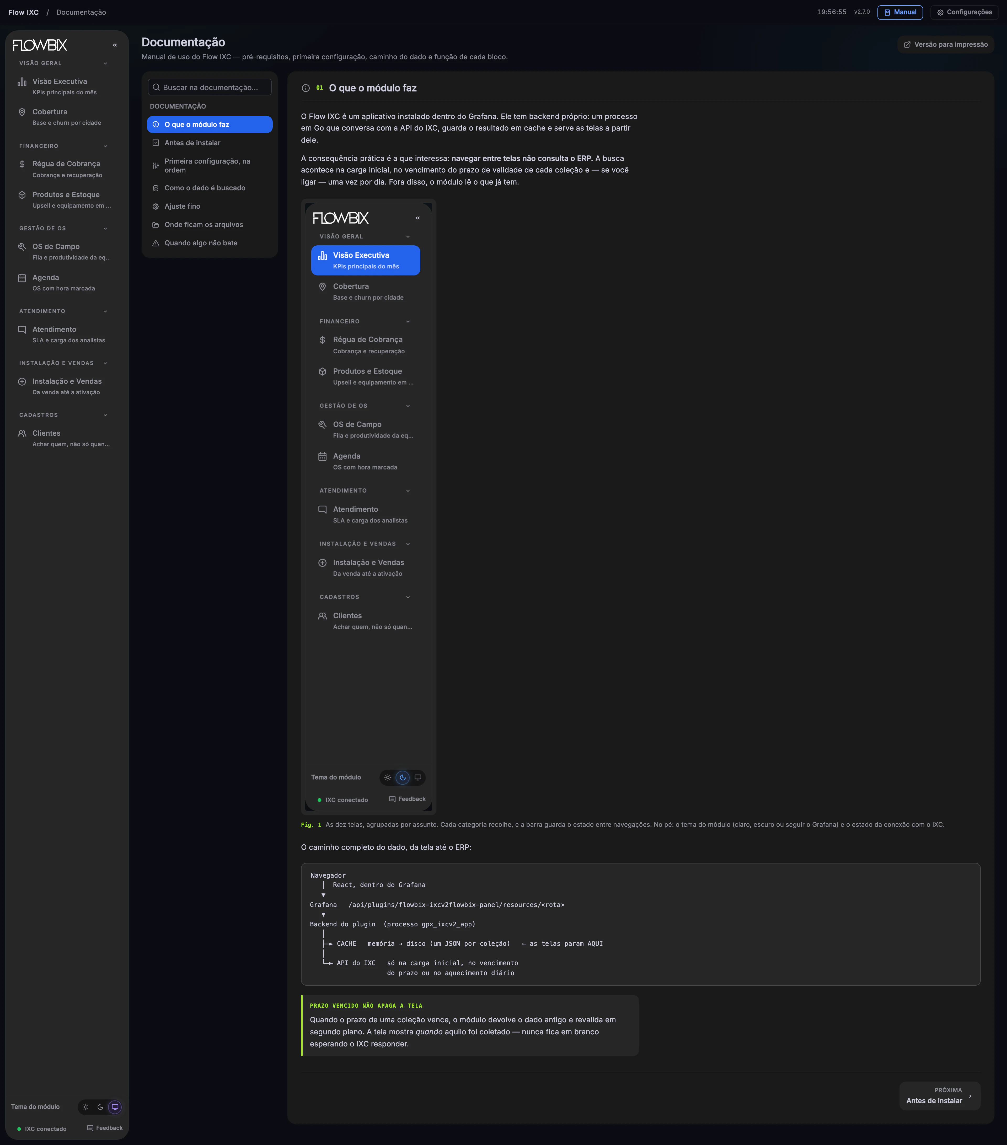The width and height of the screenshot is (1007, 1145).
Task: Click the Manual book button in top bar
Action: point(900,12)
